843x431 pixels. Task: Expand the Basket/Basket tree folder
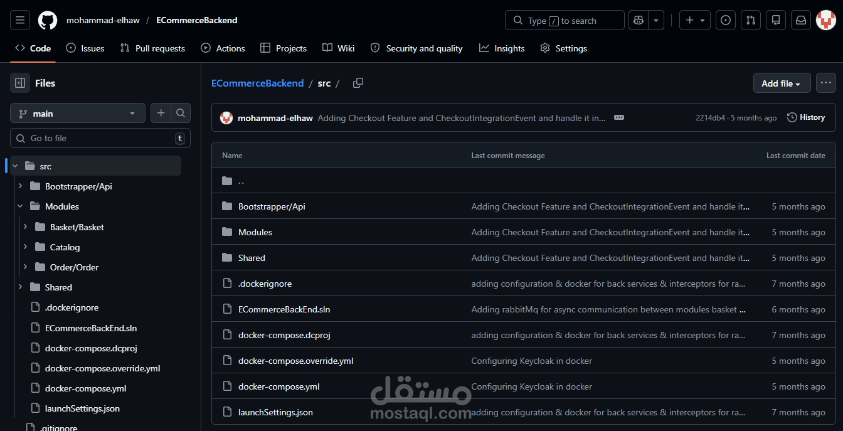[x=25, y=226]
